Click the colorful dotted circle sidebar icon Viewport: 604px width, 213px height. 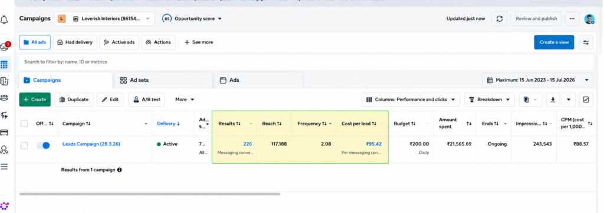point(4,206)
